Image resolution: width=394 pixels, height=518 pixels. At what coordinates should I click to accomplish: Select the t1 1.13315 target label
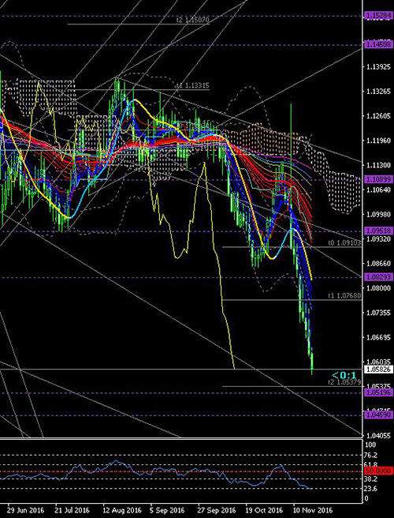coord(192,85)
